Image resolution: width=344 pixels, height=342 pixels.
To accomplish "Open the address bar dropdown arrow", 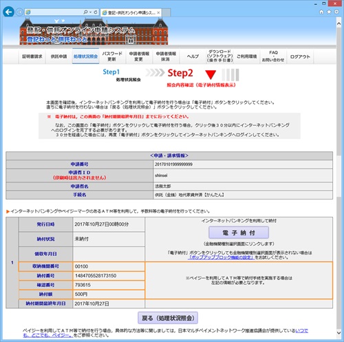I will point(90,12).
